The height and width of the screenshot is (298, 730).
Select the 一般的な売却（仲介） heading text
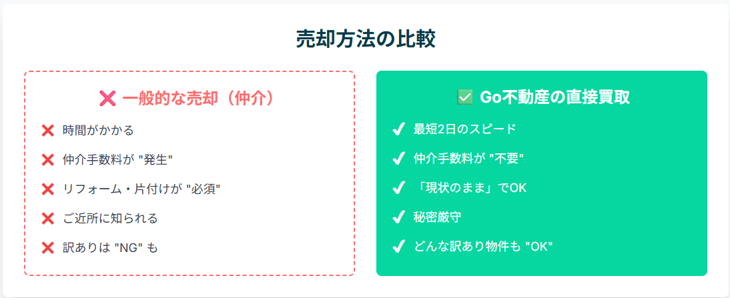point(199,99)
